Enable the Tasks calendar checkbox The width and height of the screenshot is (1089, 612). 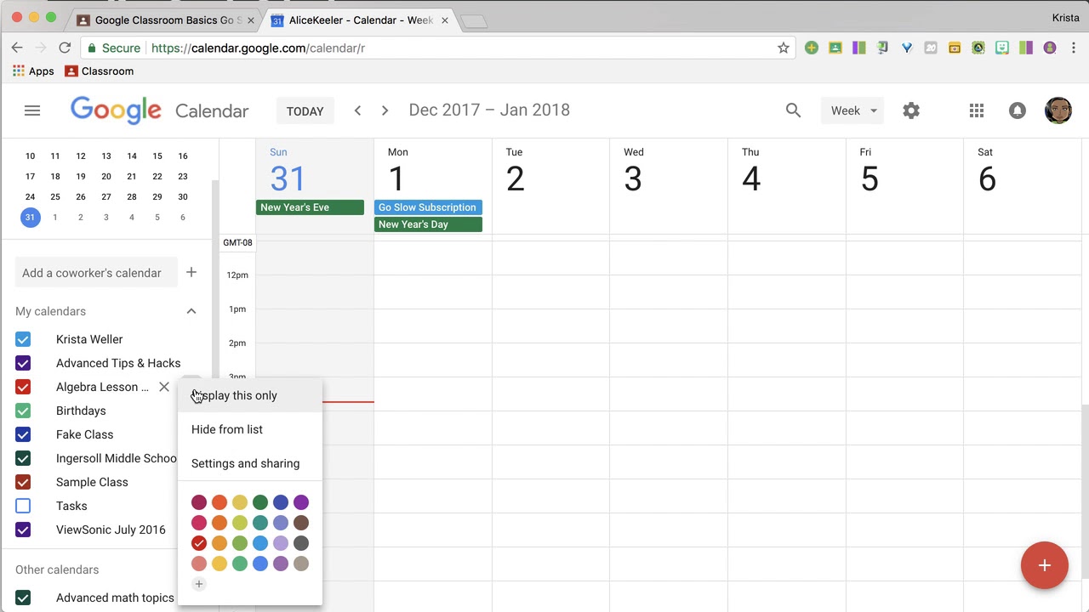click(23, 506)
